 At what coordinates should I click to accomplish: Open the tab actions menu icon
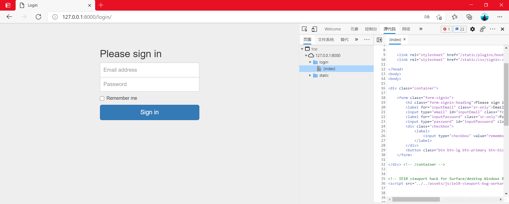(x=8, y=5)
